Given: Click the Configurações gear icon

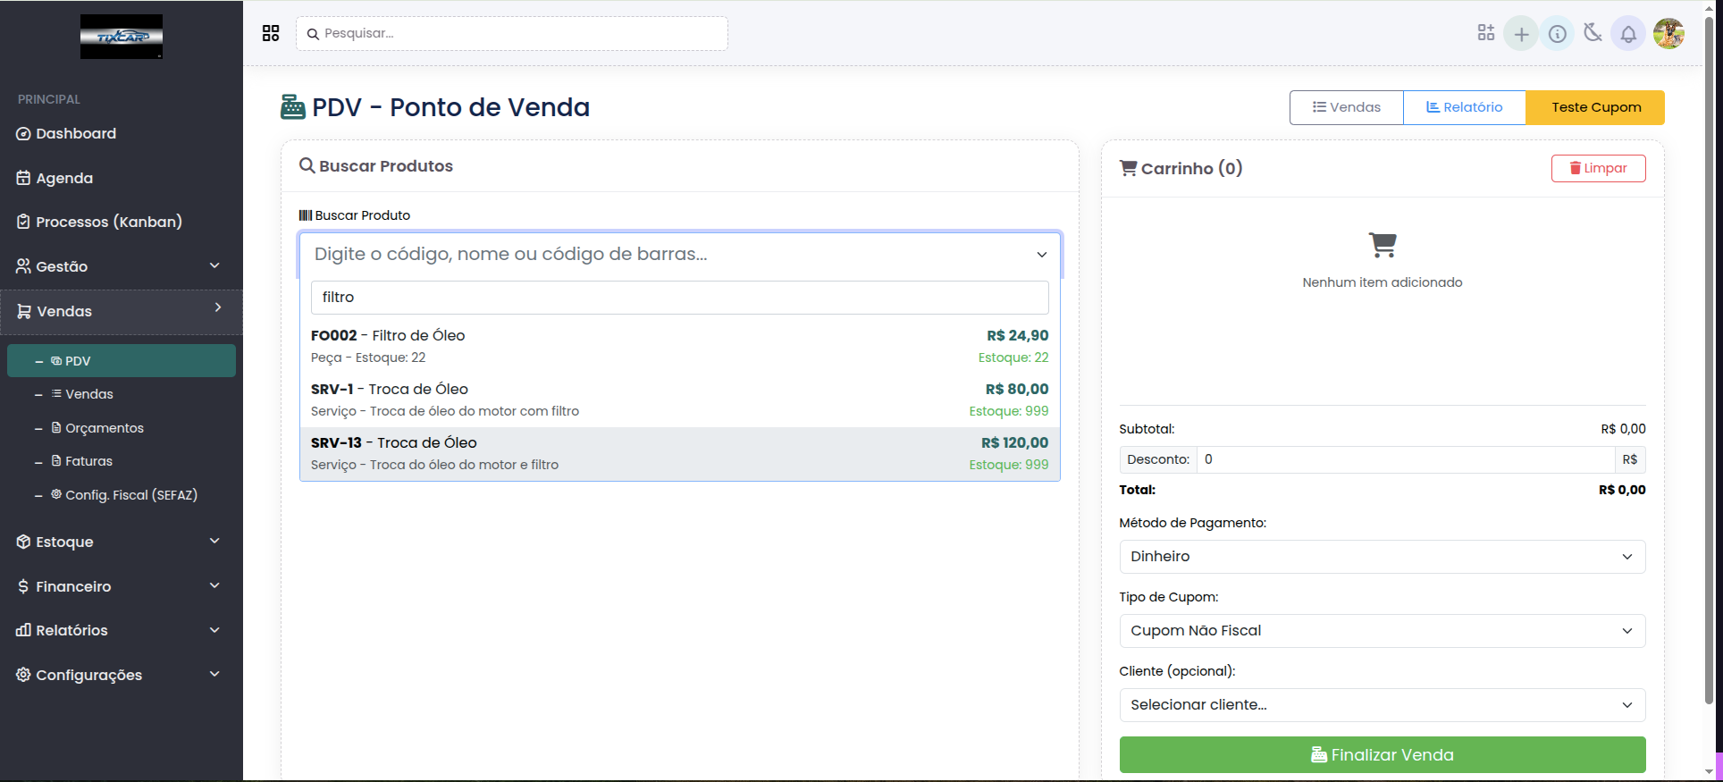Looking at the screenshot, I should coord(23,675).
